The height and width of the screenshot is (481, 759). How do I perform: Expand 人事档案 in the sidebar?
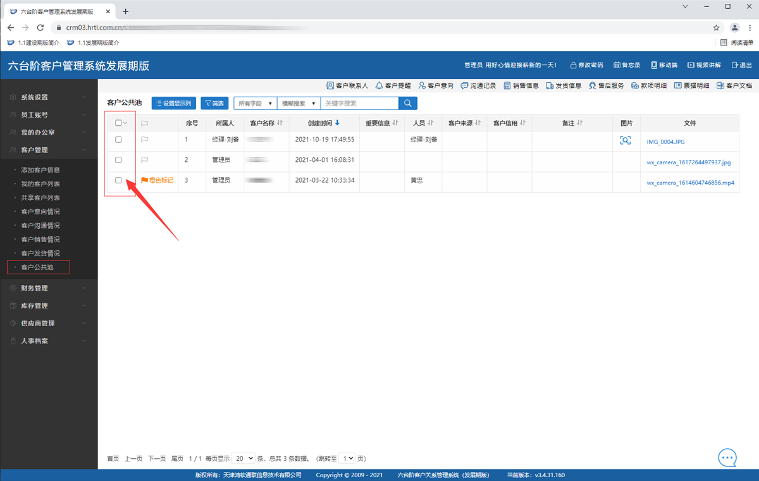click(x=49, y=341)
